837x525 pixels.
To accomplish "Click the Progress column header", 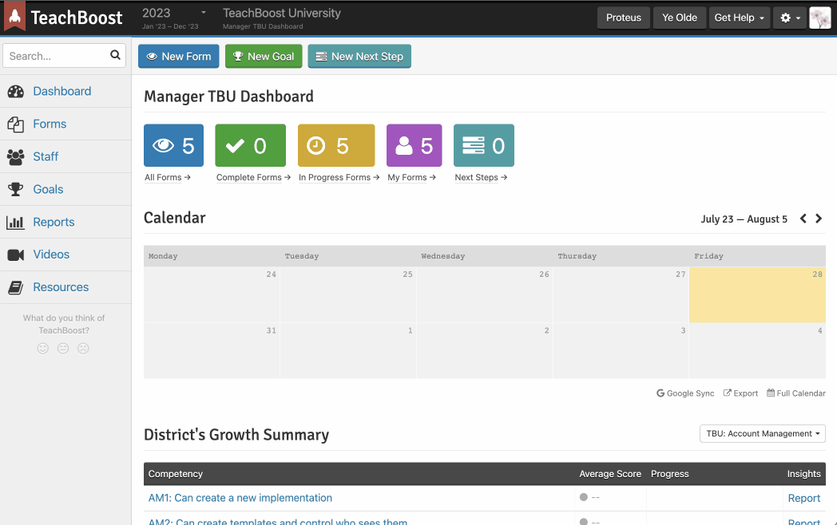I will (669, 474).
